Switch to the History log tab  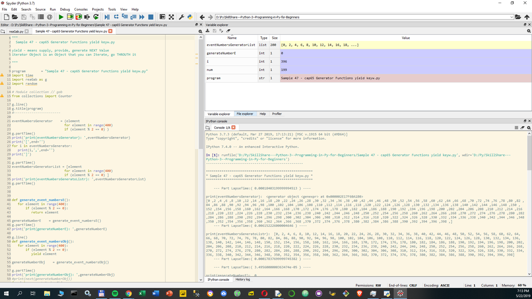(x=243, y=280)
